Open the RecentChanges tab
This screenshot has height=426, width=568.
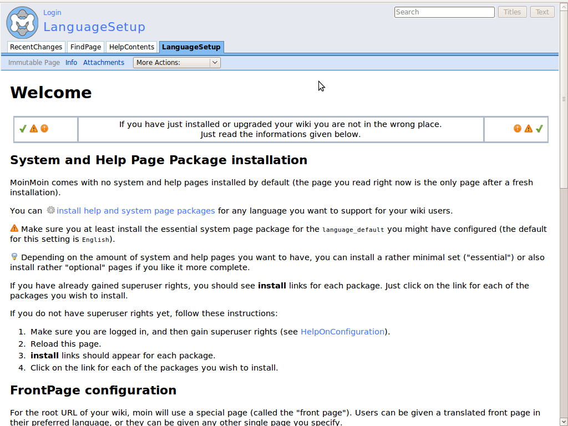(36, 47)
